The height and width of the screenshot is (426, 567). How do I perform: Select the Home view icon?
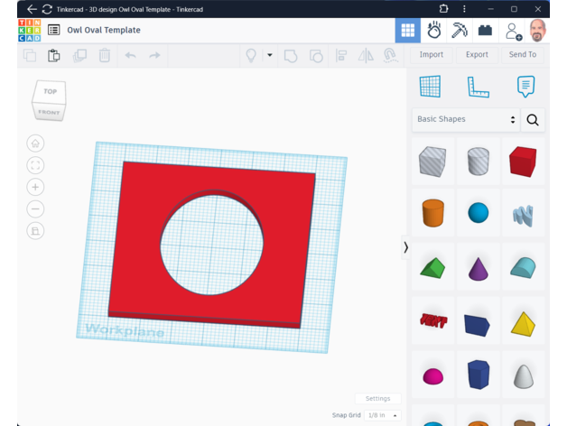click(x=35, y=144)
